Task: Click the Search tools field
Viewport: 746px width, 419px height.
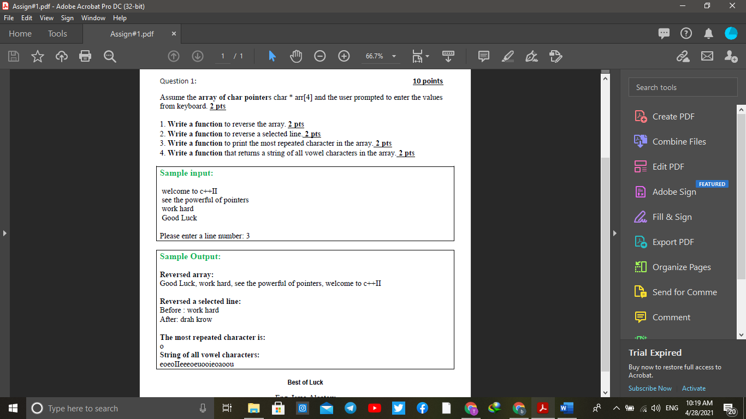Action: tap(683, 87)
